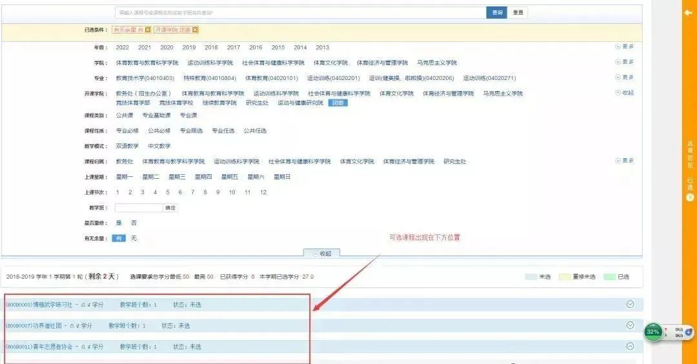Collapse the 开课学院 filter row via 收起
Image resolution: width=697 pixels, height=364 pixels.
pos(624,93)
